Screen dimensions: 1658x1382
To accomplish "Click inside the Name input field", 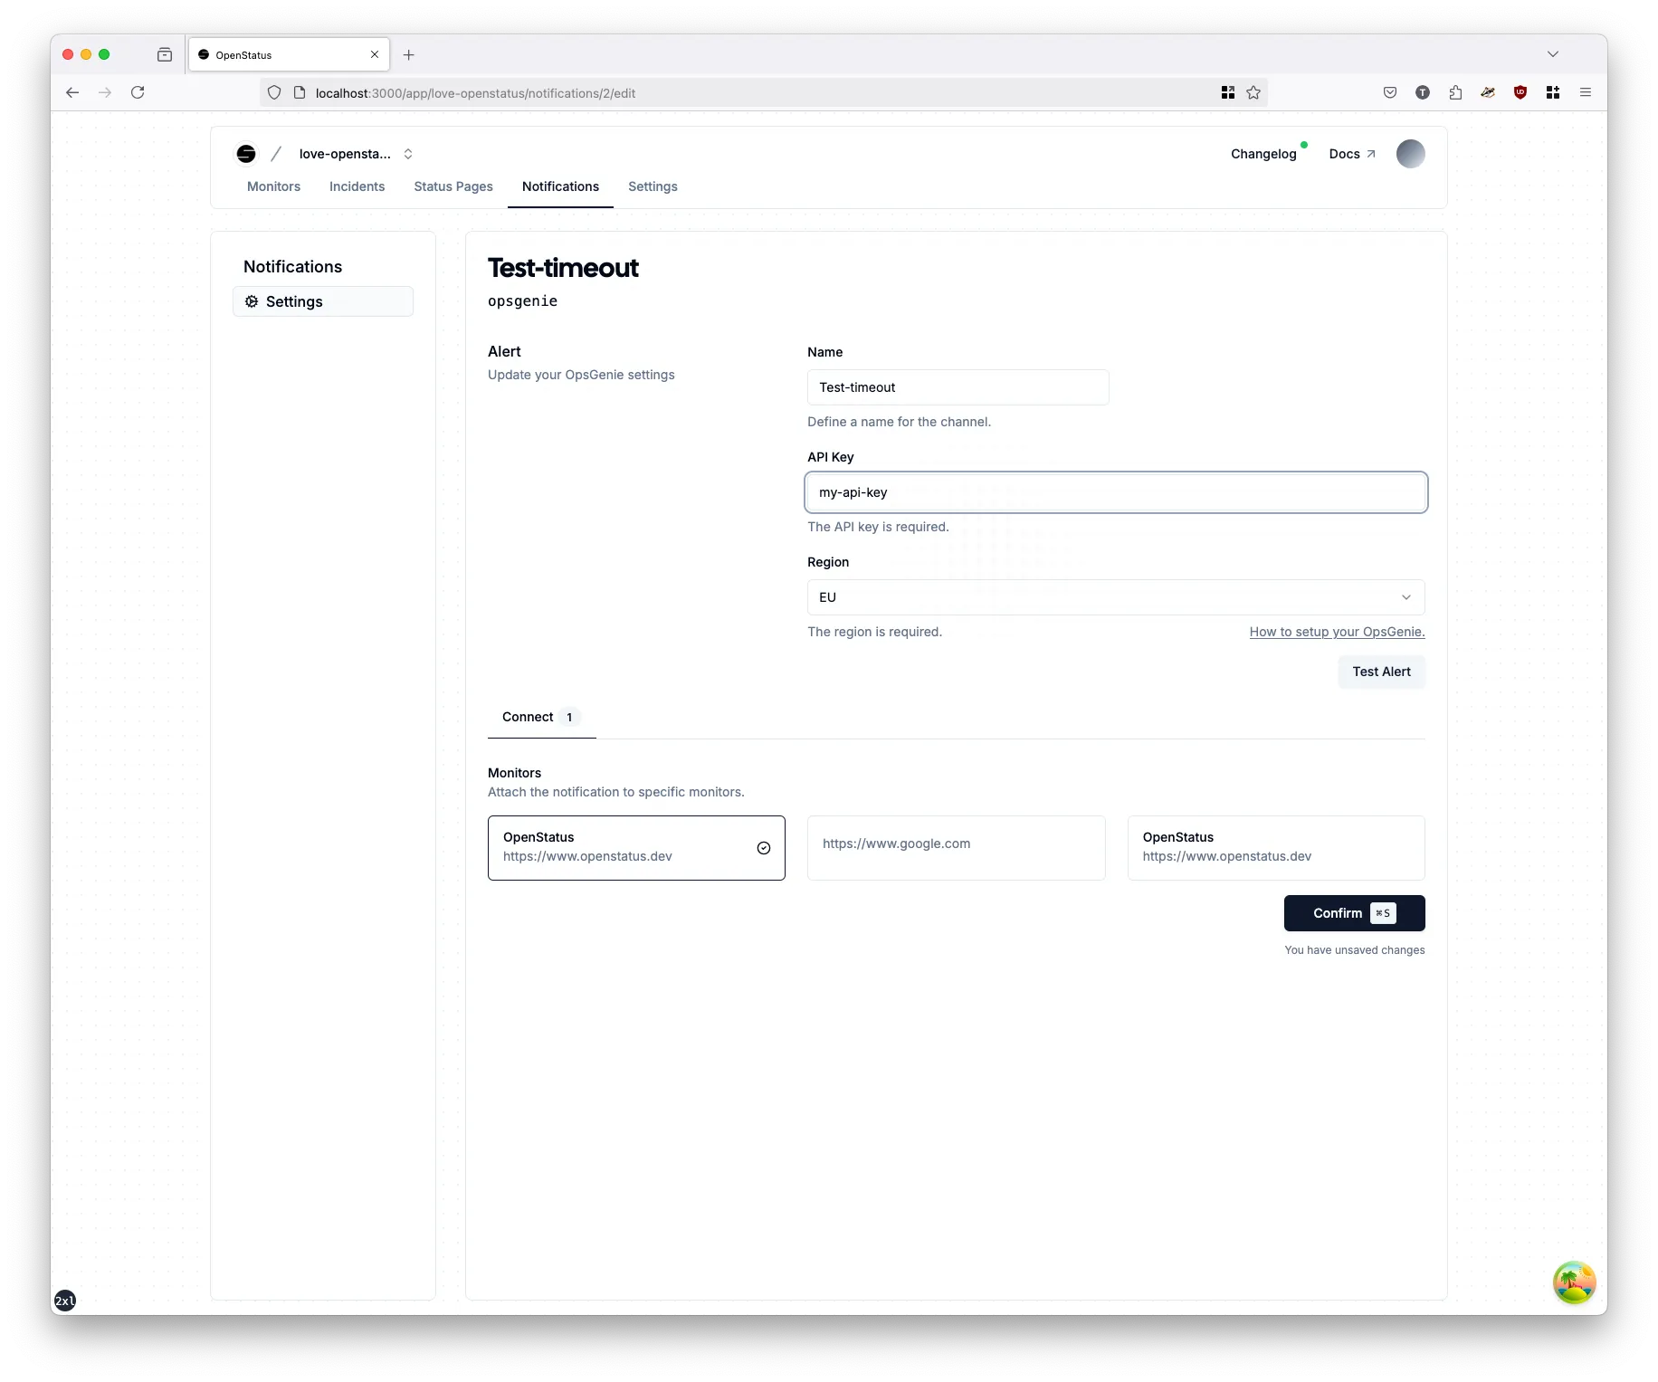I will tap(958, 387).
